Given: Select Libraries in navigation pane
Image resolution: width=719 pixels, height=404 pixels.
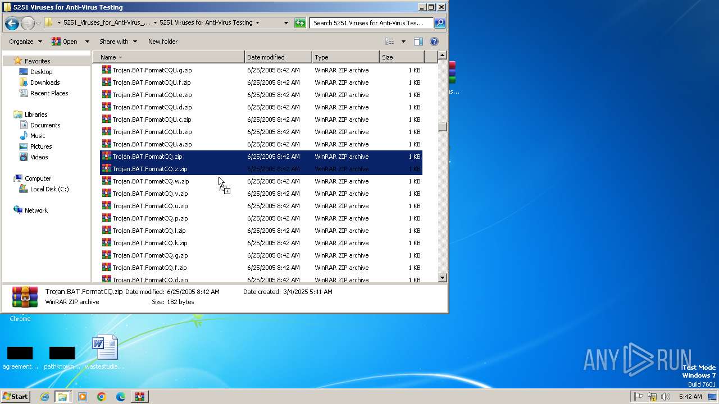Looking at the screenshot, I should (x=36, y=114).
